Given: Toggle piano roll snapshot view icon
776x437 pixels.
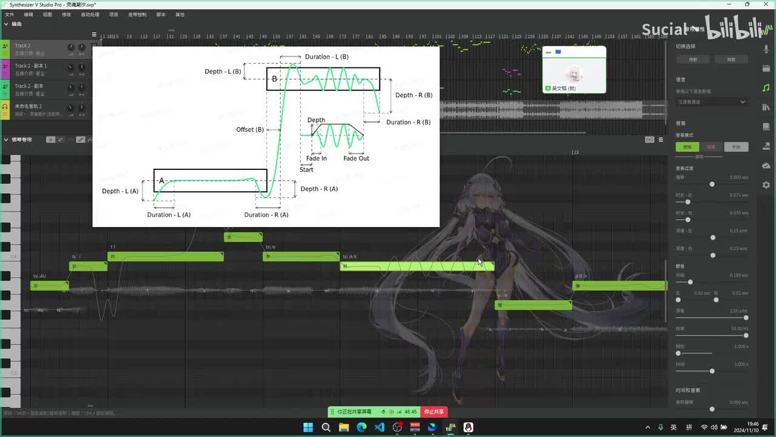Looking at the screenshot, I should click(x=650, y=140).
